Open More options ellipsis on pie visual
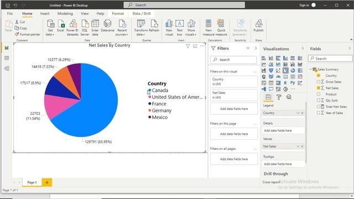The image size is (354, 199). (202, 46)
